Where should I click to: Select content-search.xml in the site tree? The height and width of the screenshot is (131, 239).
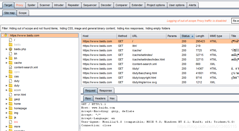pyautogui.click(x=26, y=67)
